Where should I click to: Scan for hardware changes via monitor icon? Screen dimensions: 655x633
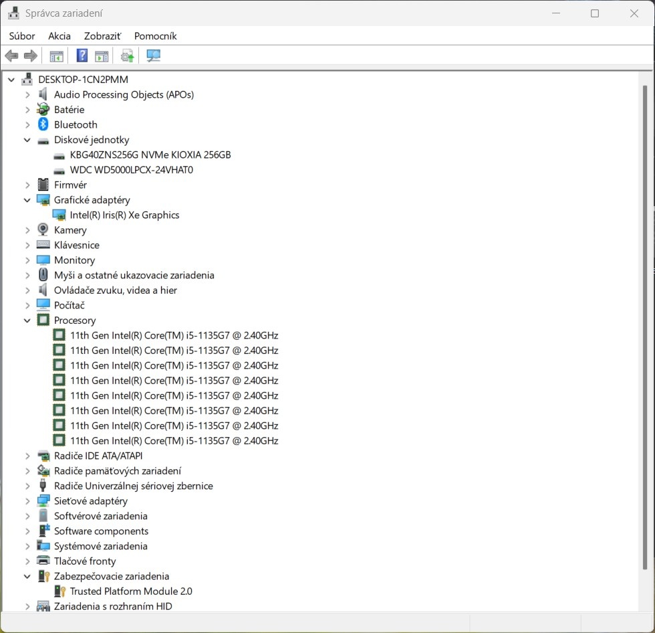[154, 56]
